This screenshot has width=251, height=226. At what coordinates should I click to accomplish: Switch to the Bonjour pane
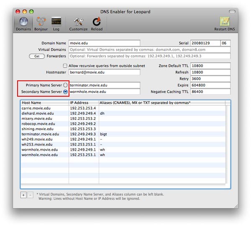[x=41, y=23]
